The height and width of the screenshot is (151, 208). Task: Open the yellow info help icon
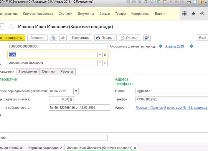202,2
